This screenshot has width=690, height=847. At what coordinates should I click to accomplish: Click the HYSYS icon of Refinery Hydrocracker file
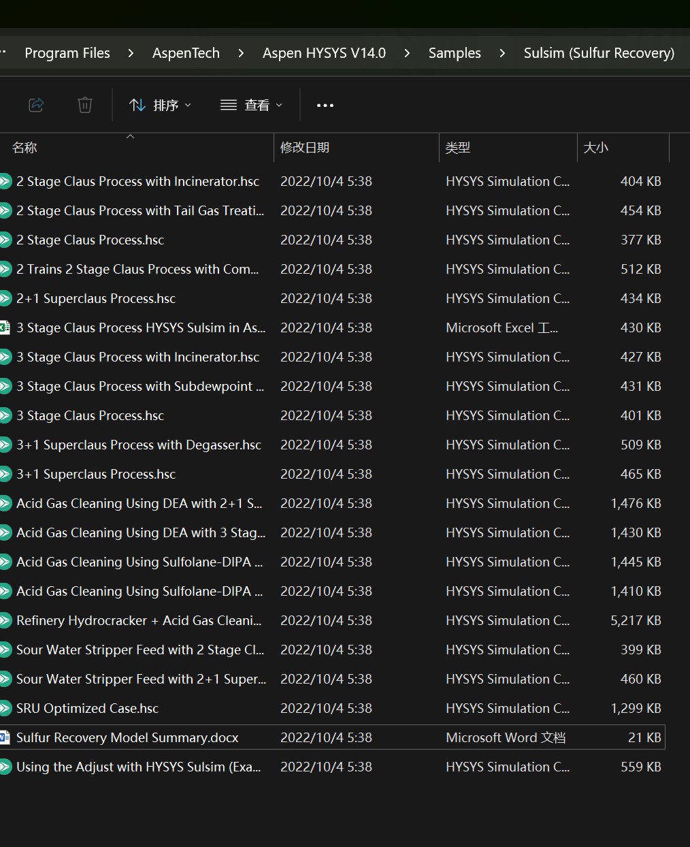tap(5, 620)
